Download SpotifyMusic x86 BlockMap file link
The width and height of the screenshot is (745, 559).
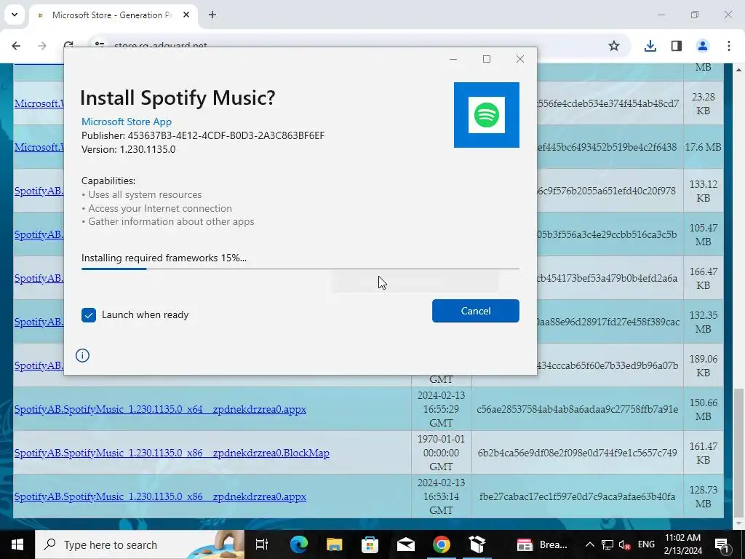pyautogui.click(x=172, y=453)
